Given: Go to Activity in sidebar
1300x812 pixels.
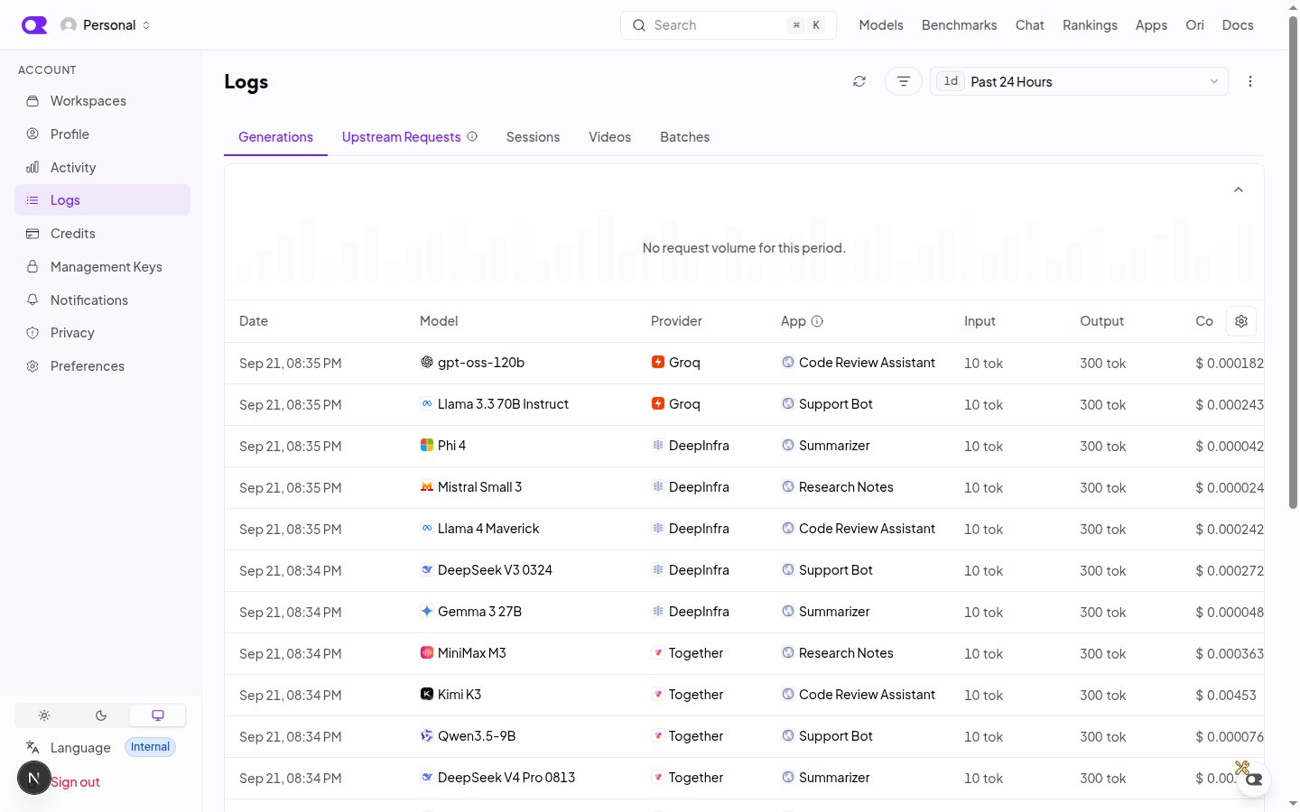Looking at the screenshot, I should [102, 168].
